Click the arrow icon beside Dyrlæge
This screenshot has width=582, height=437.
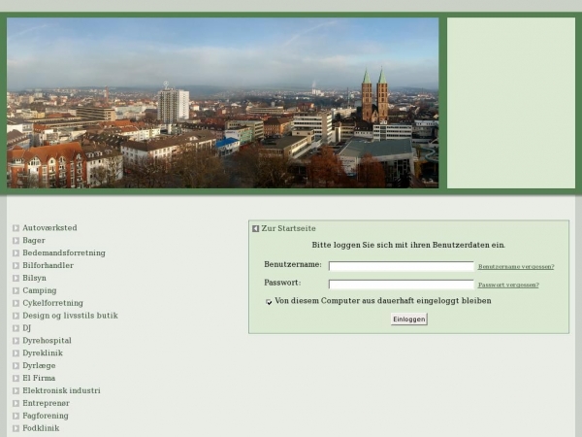(x=16, y=366)
